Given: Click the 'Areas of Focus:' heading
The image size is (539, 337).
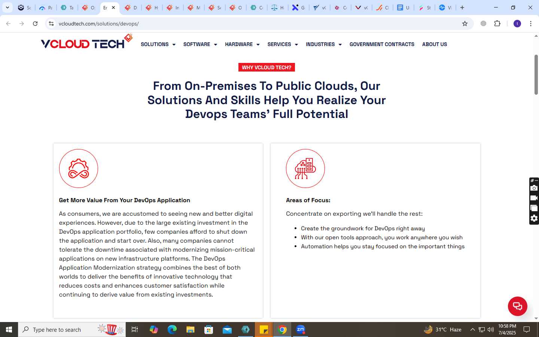Looking at the screenshot, I should tap(308, 200).
